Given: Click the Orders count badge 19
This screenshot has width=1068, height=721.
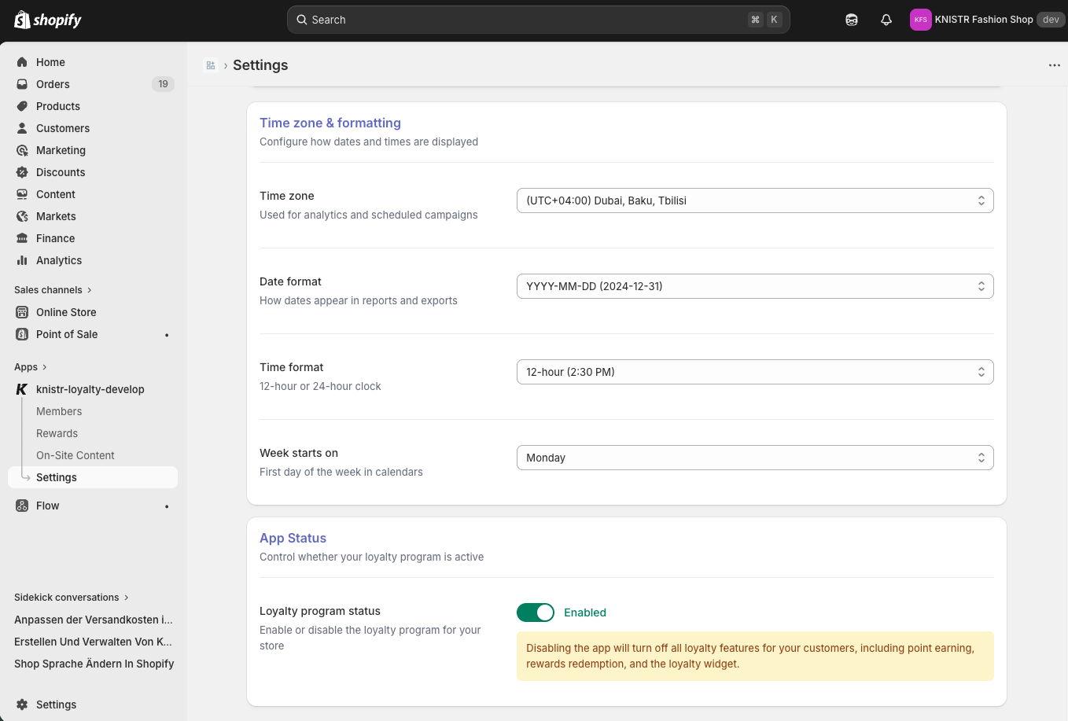Looking at the screenshot, I should 163,84.
